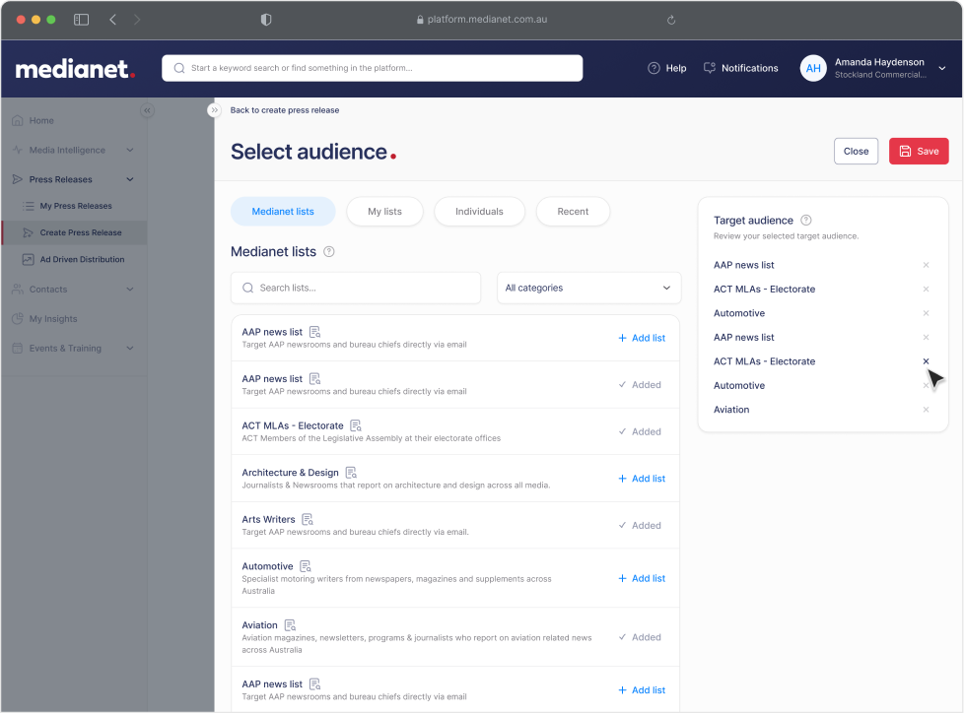
Task: Collapse the Press Releases section in sidebar
Action: coord(129,179)
